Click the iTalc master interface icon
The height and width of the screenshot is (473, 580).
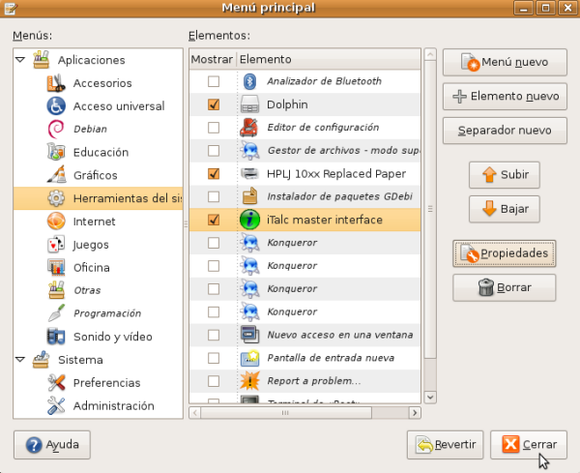click(249, 221)
